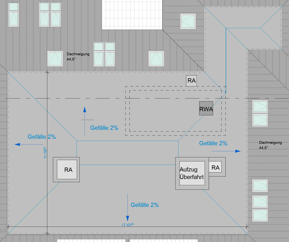Screen dimensions: 289x242
Task: Select the square roof window right of the white grid
Action: click(188, 21)
